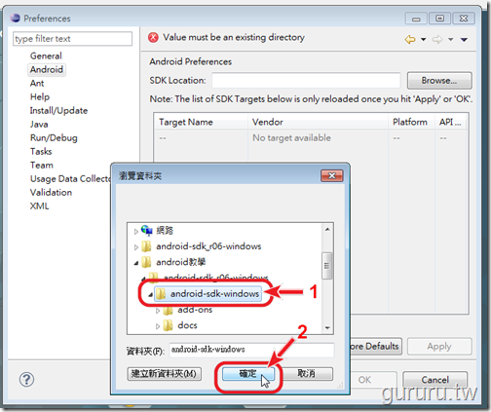491x412 pixels.
Task: Open the view menu dropdown triangle
Action: coord(464,40)
